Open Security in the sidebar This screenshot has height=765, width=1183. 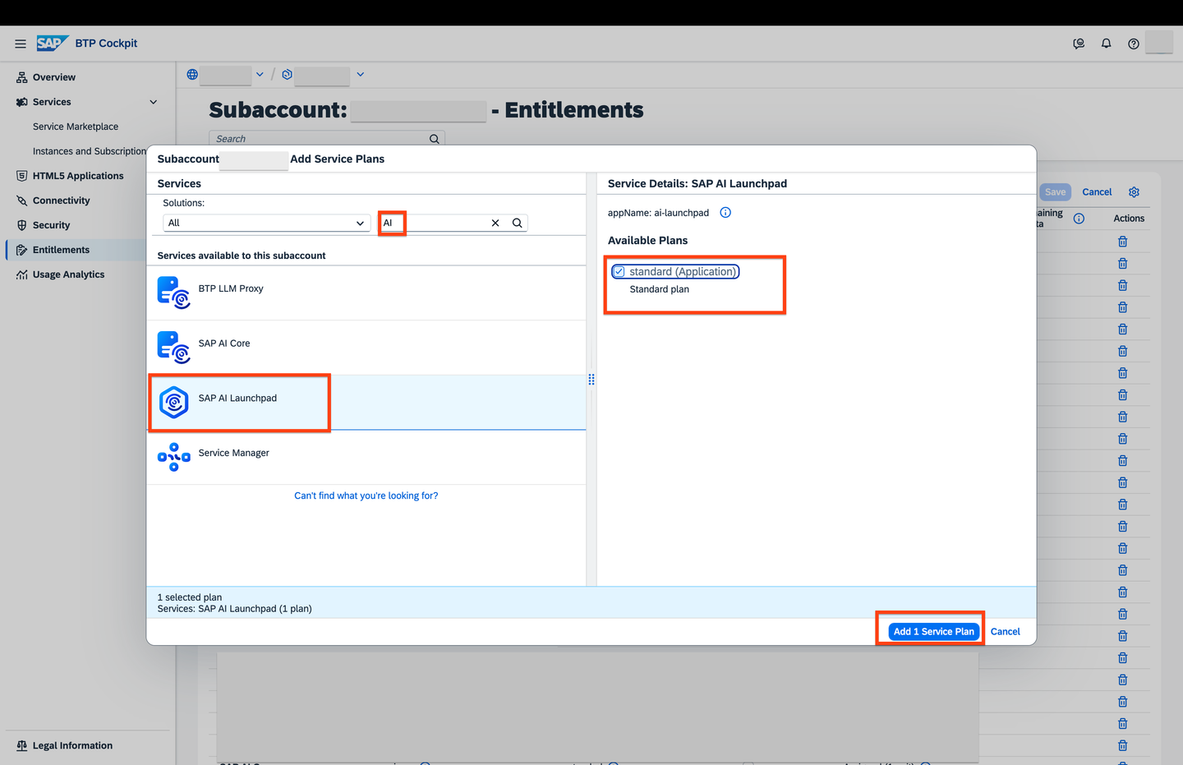point(51,225)
